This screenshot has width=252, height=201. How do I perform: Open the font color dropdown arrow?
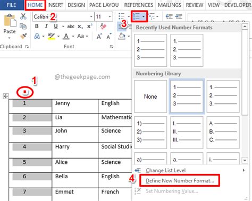pos(73,37)
